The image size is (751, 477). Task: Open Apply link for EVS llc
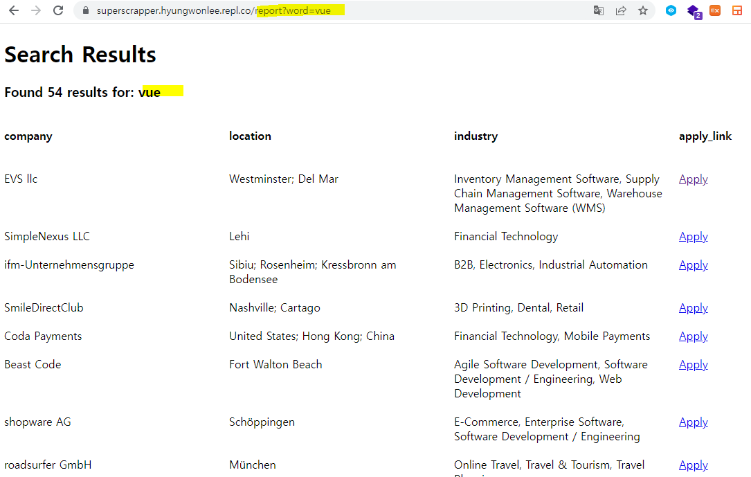[693, 179]
